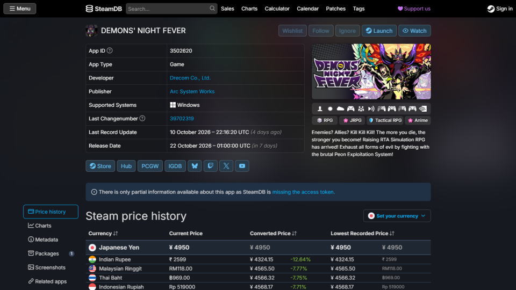
Task: Select the Packages sidebar tab
Action: pos(51,253)
